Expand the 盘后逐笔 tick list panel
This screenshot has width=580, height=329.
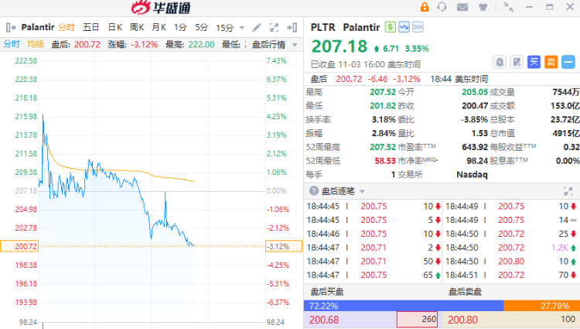tap(568, 191)
